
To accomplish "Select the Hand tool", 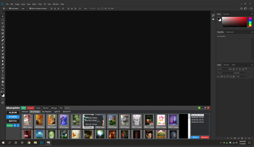I will 3,82.
